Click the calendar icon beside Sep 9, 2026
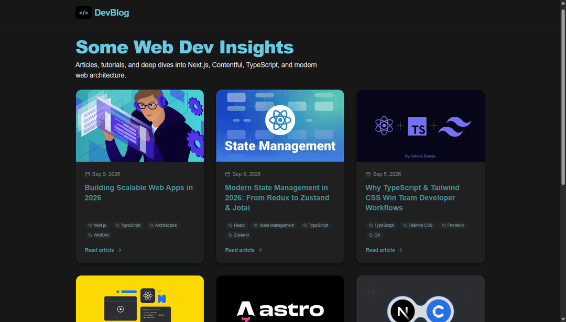 [x=88, y=174]
